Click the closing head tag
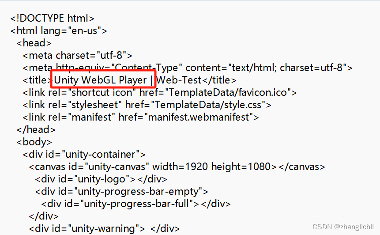The image size is (380, 235). click(x=36, y=130)
